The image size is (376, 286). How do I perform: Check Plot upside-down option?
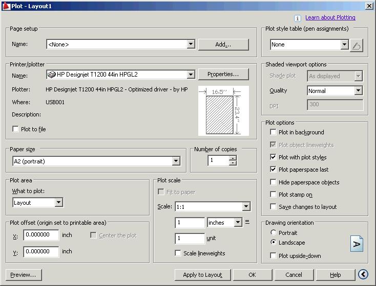click(x=273, y=255)
